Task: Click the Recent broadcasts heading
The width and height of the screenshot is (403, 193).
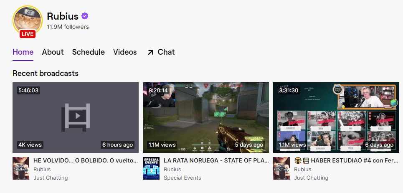Action: [46, 73]
